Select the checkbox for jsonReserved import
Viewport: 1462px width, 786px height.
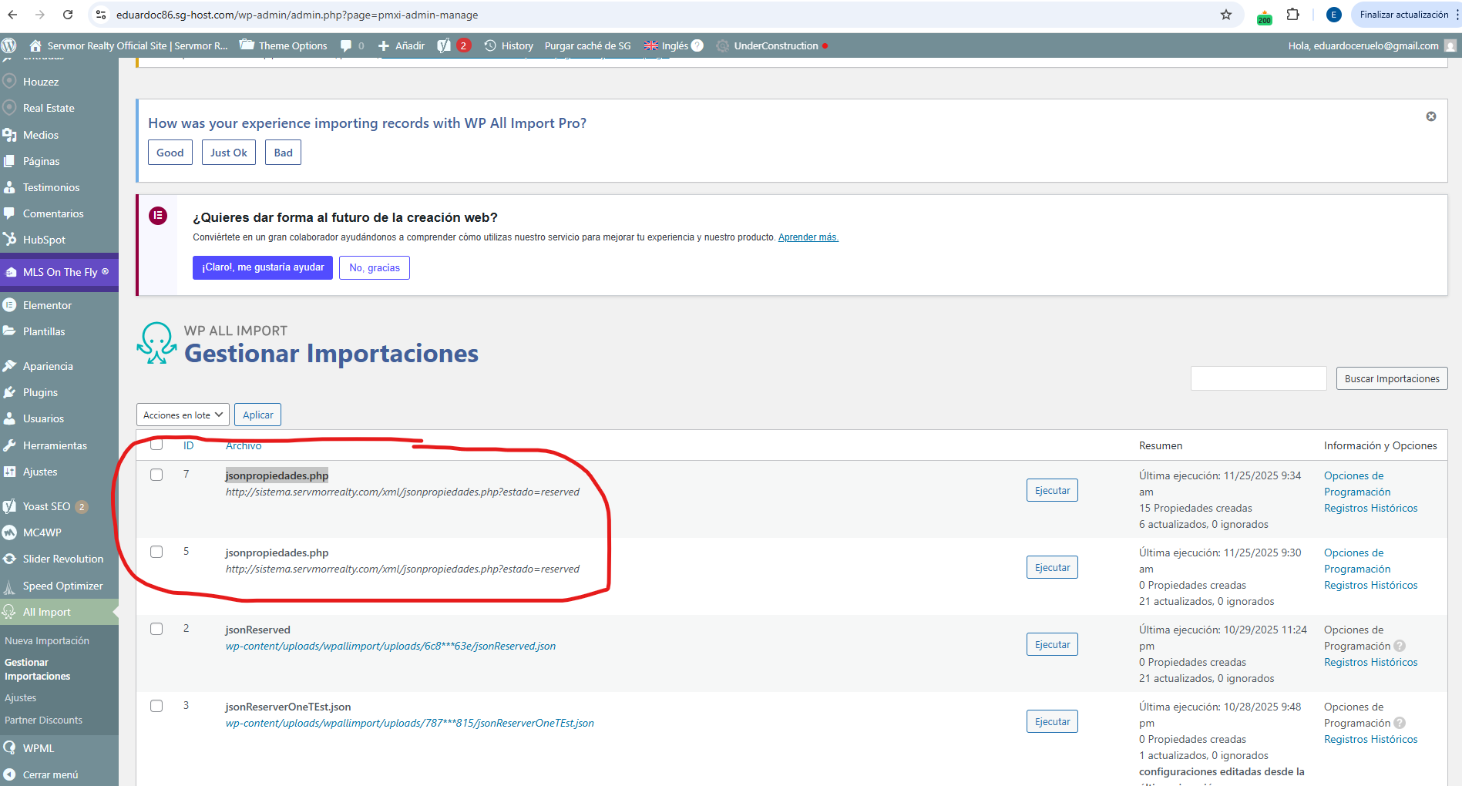tap(156, 629)
